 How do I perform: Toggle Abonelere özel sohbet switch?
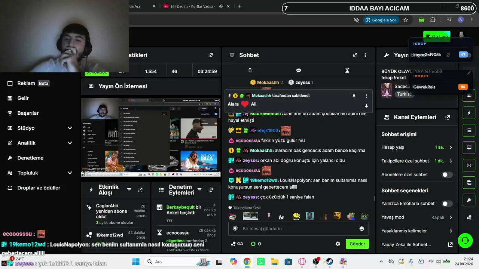[x=447, y=174]
